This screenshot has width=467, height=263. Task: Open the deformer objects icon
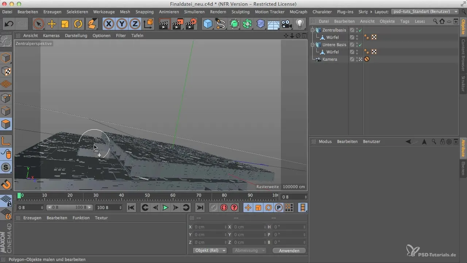pyautogui.click(x=260, y=24)
